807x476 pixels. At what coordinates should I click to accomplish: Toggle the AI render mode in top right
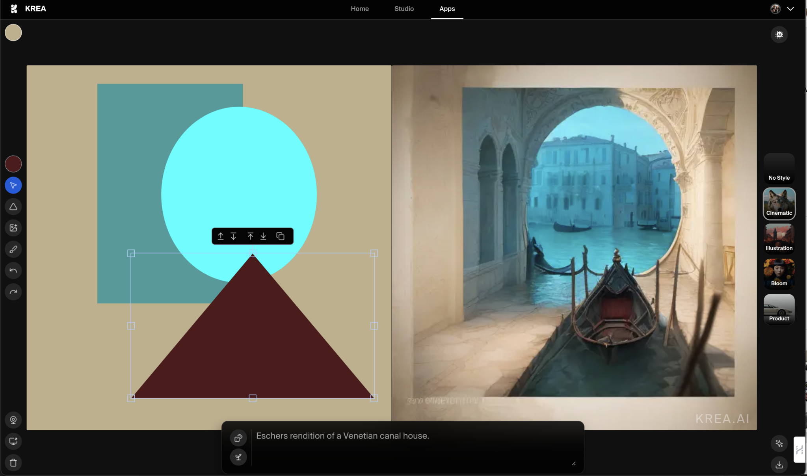[x=779, y=34]
